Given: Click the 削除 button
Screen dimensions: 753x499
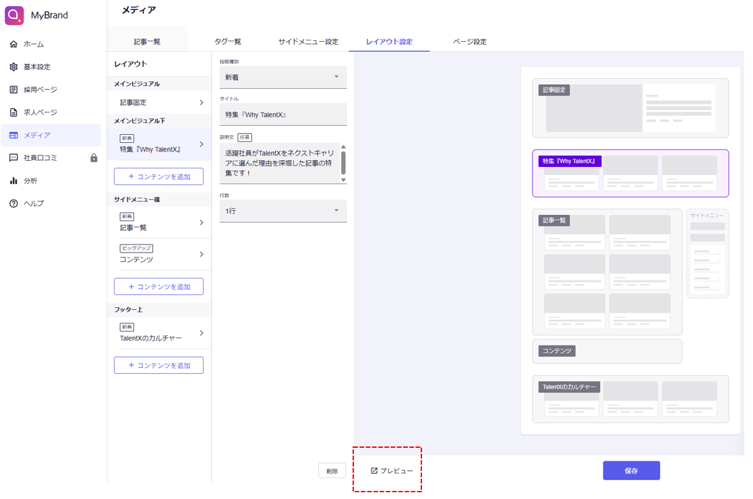Looking at the screenshot, I should [332, 471].
